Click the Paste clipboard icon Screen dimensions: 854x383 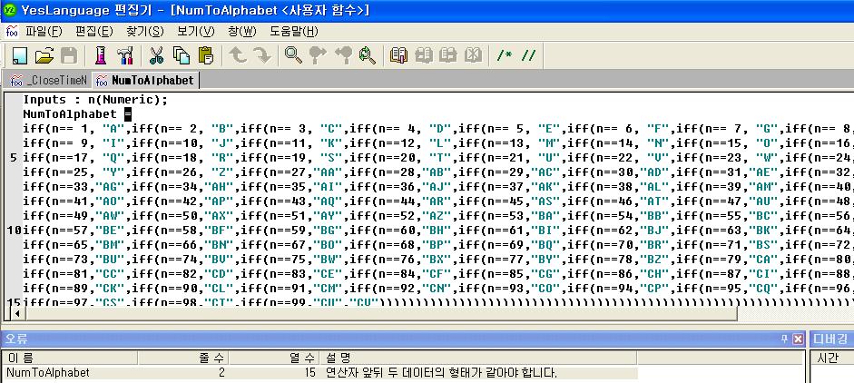205,55
